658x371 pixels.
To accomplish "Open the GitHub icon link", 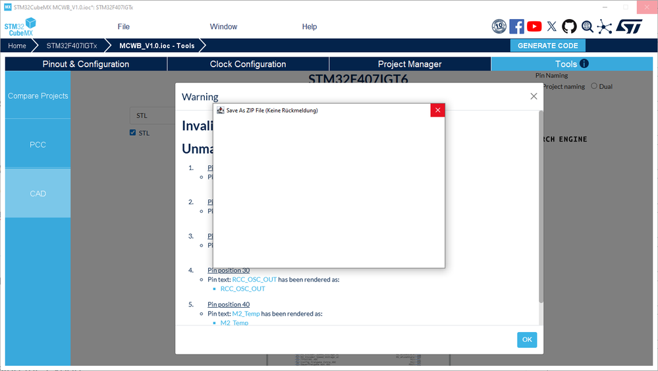I will coord(570,26).
